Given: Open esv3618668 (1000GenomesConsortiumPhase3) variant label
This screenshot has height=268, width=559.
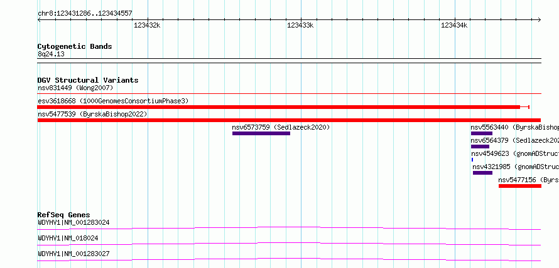Looking at the screenshot, I should click(113, 101).
